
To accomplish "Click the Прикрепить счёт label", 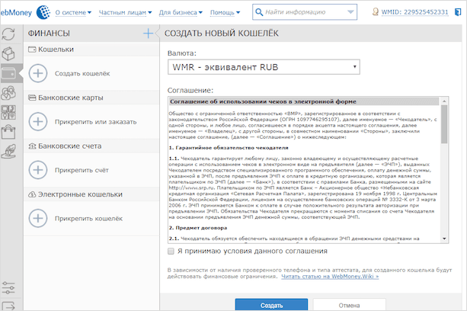I will tap(82, 170).
